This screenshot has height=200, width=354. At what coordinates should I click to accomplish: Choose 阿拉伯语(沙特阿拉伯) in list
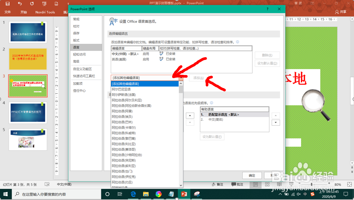click(145, 155)
